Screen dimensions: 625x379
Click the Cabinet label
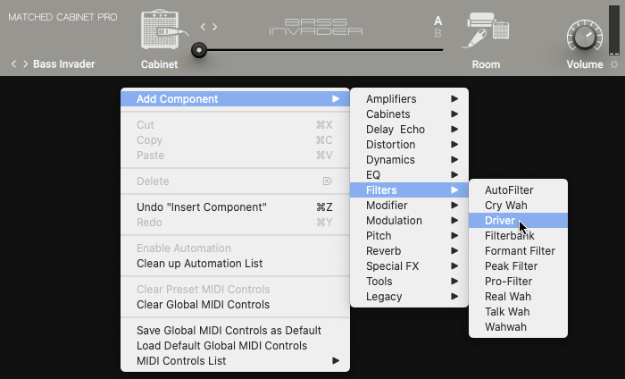click(160, 64)
